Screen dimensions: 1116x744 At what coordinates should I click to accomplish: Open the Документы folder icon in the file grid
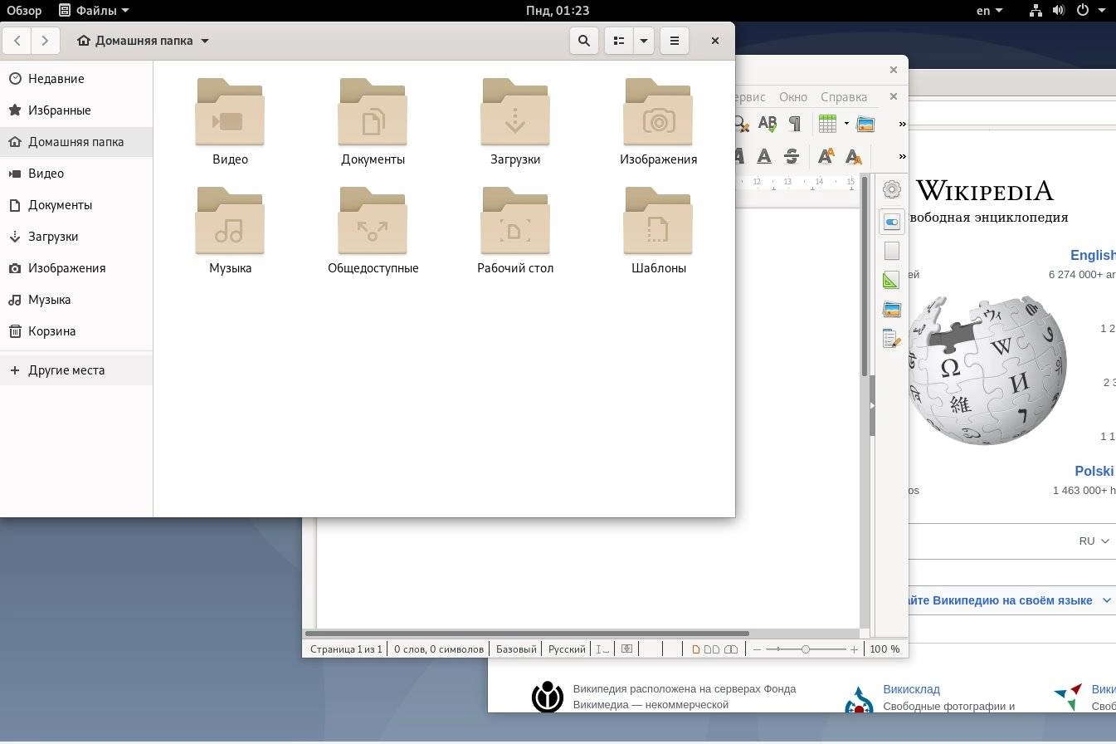[x=373, y=111]
